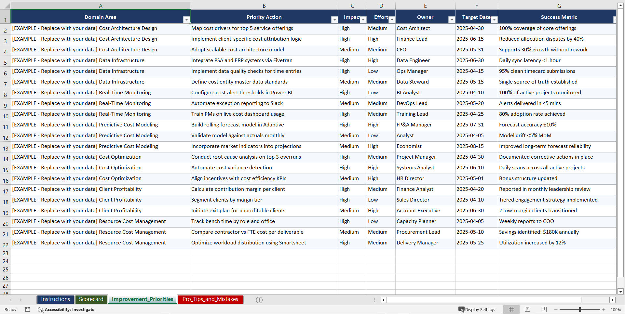This screenshot has width=625, height=314.
Task: Open the Domain Area filter dropdown
Action: [186, 20]
